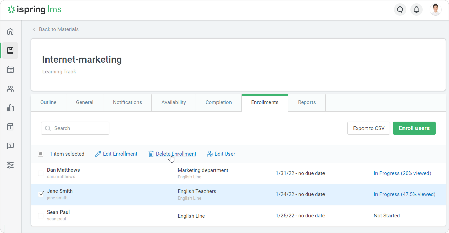The height and width of the screenshot is (233, 449).
Task: Open the Users icon in sidebar
Action: 10,89
